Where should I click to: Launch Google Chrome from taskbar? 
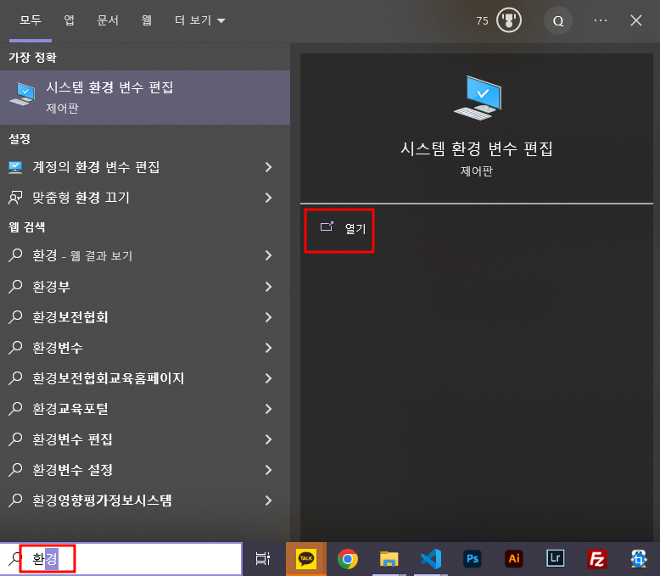click(348, 559)
